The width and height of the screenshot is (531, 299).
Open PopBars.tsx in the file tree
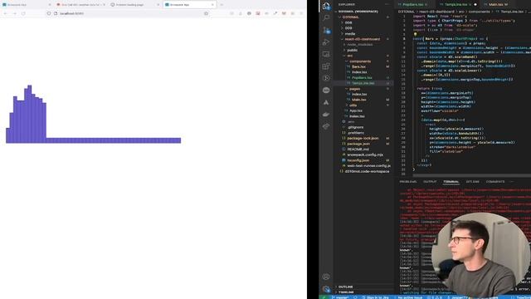[363, 77]
